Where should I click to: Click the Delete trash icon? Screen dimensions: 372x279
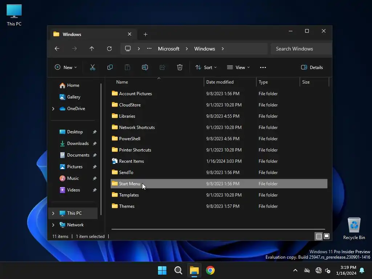[179, 67]
